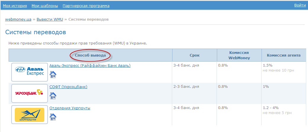Click the house icon under СОФТ (Укрсоцбанк)
308x132 pixels.
[x=53, y=96]
